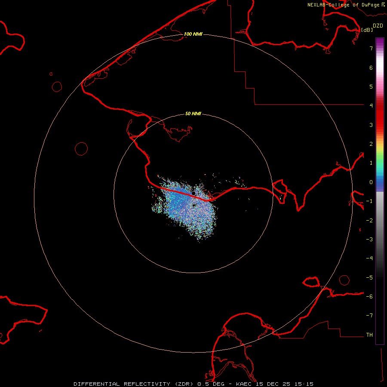Select the -2 dB tick label

(x=369, y=221)
